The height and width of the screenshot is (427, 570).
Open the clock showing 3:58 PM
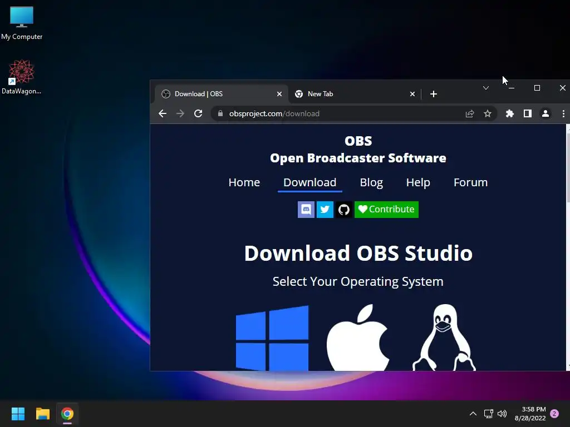point(530,414)
